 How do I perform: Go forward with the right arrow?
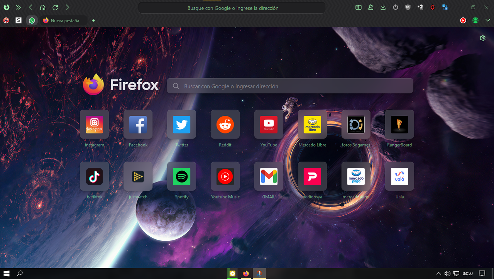(x=68, y=7)
